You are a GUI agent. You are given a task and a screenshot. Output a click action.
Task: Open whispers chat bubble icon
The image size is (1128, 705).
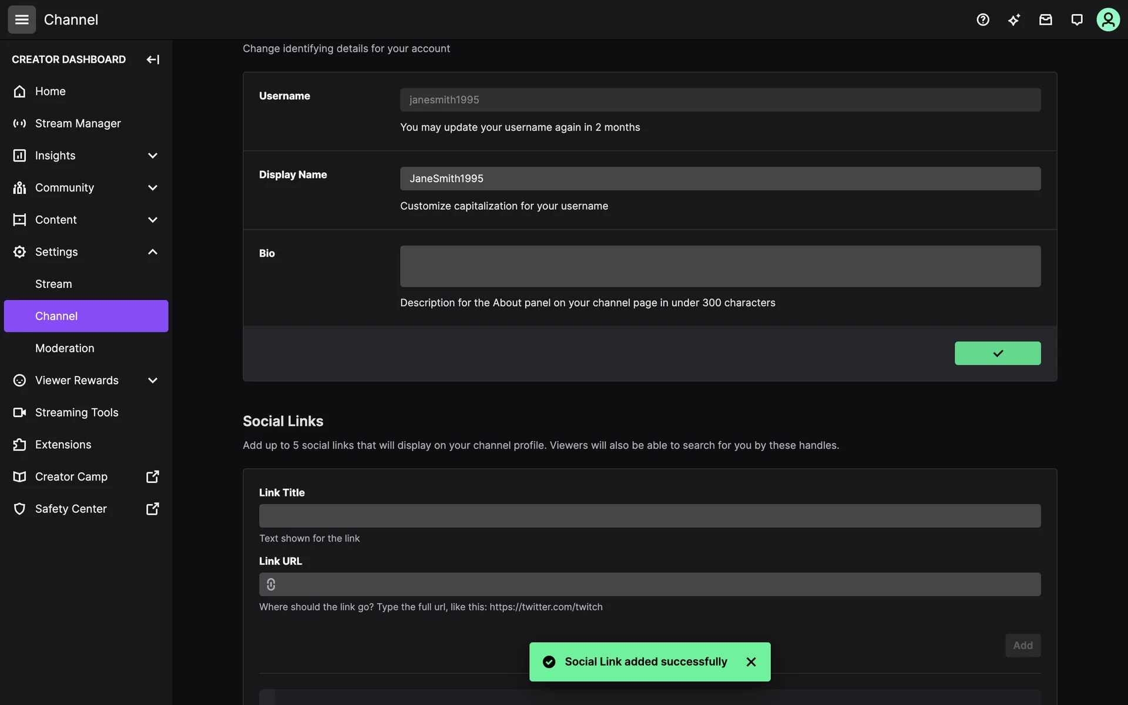1077,20
